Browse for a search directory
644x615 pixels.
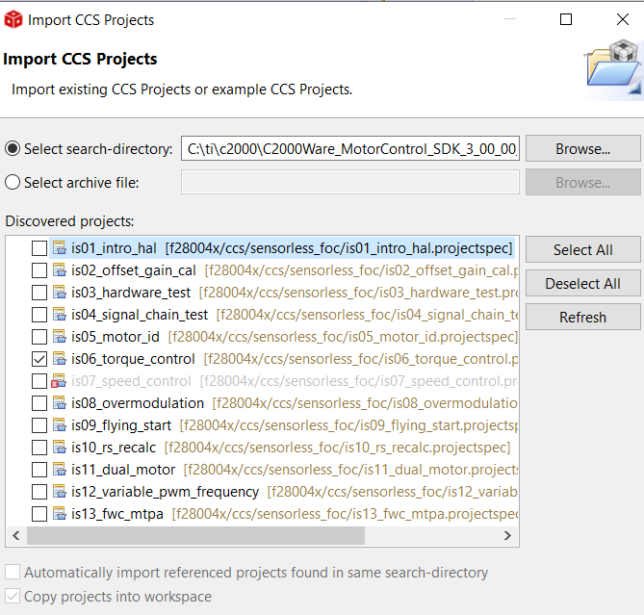(x=582, y=149)
